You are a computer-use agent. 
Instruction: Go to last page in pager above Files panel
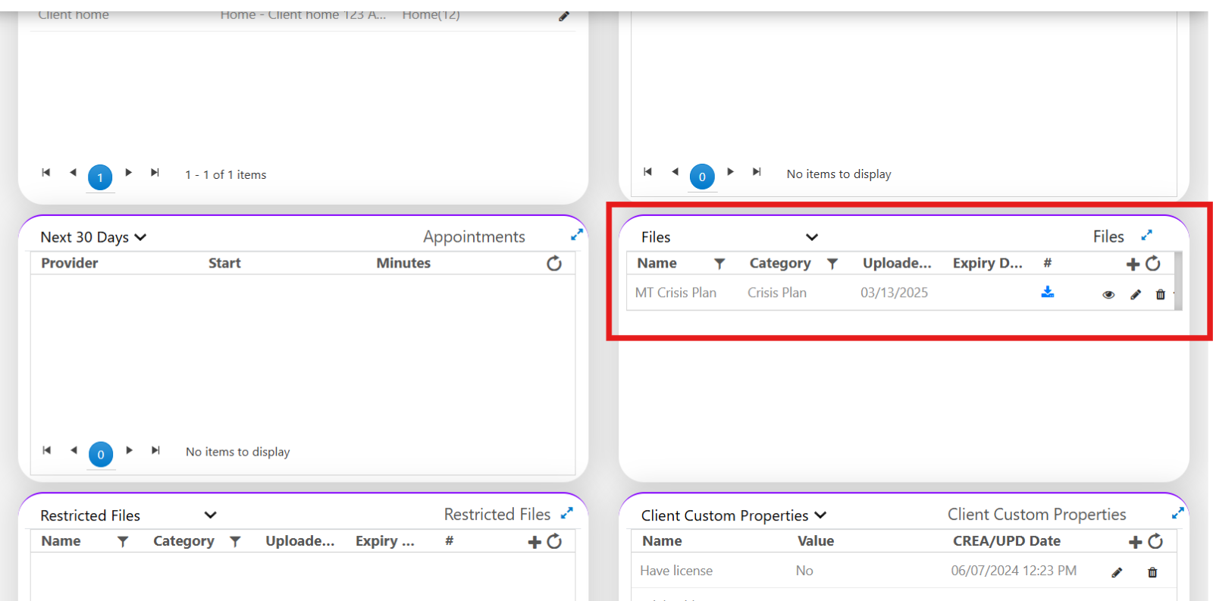click(x=757, y=172)
